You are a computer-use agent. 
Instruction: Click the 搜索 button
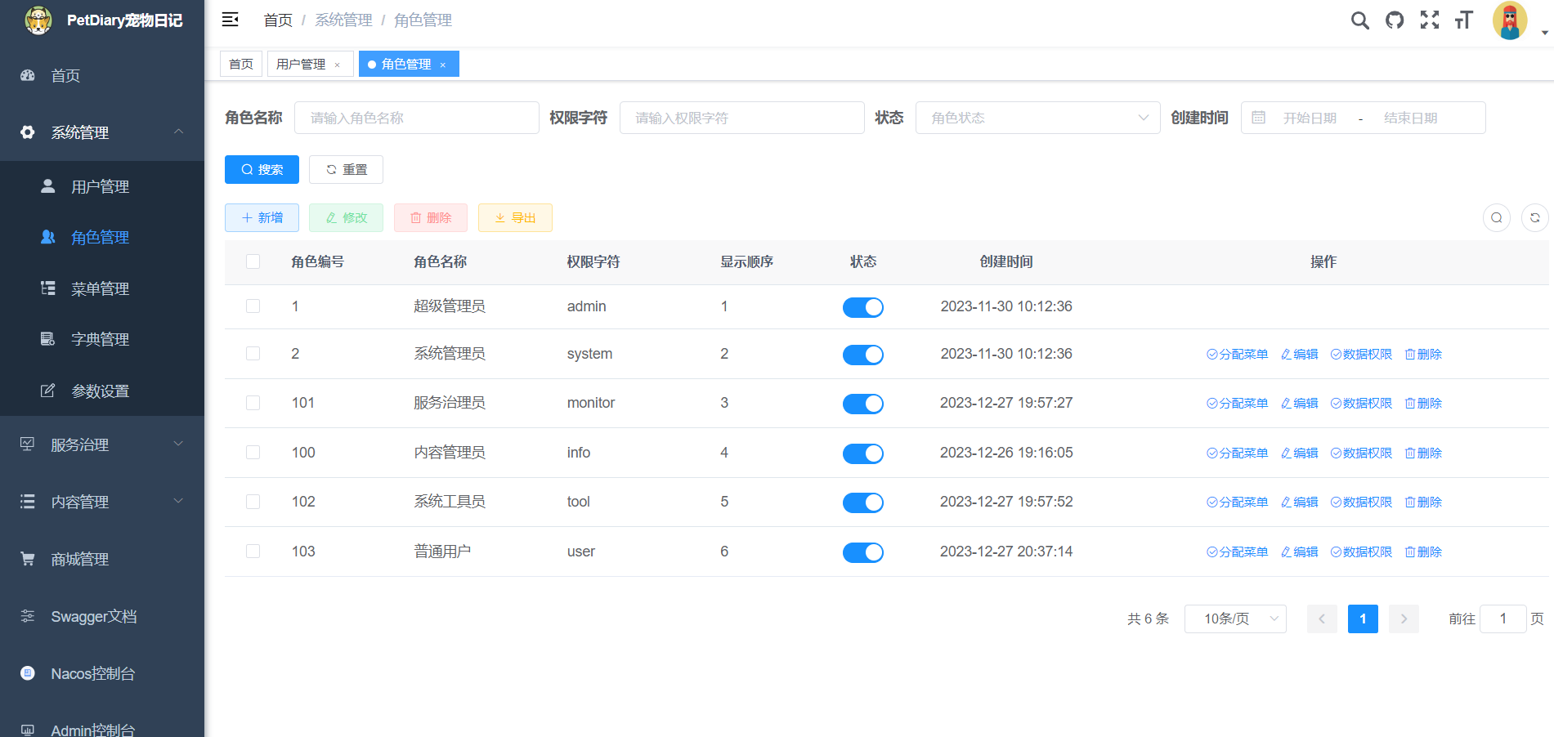[262, 169]
